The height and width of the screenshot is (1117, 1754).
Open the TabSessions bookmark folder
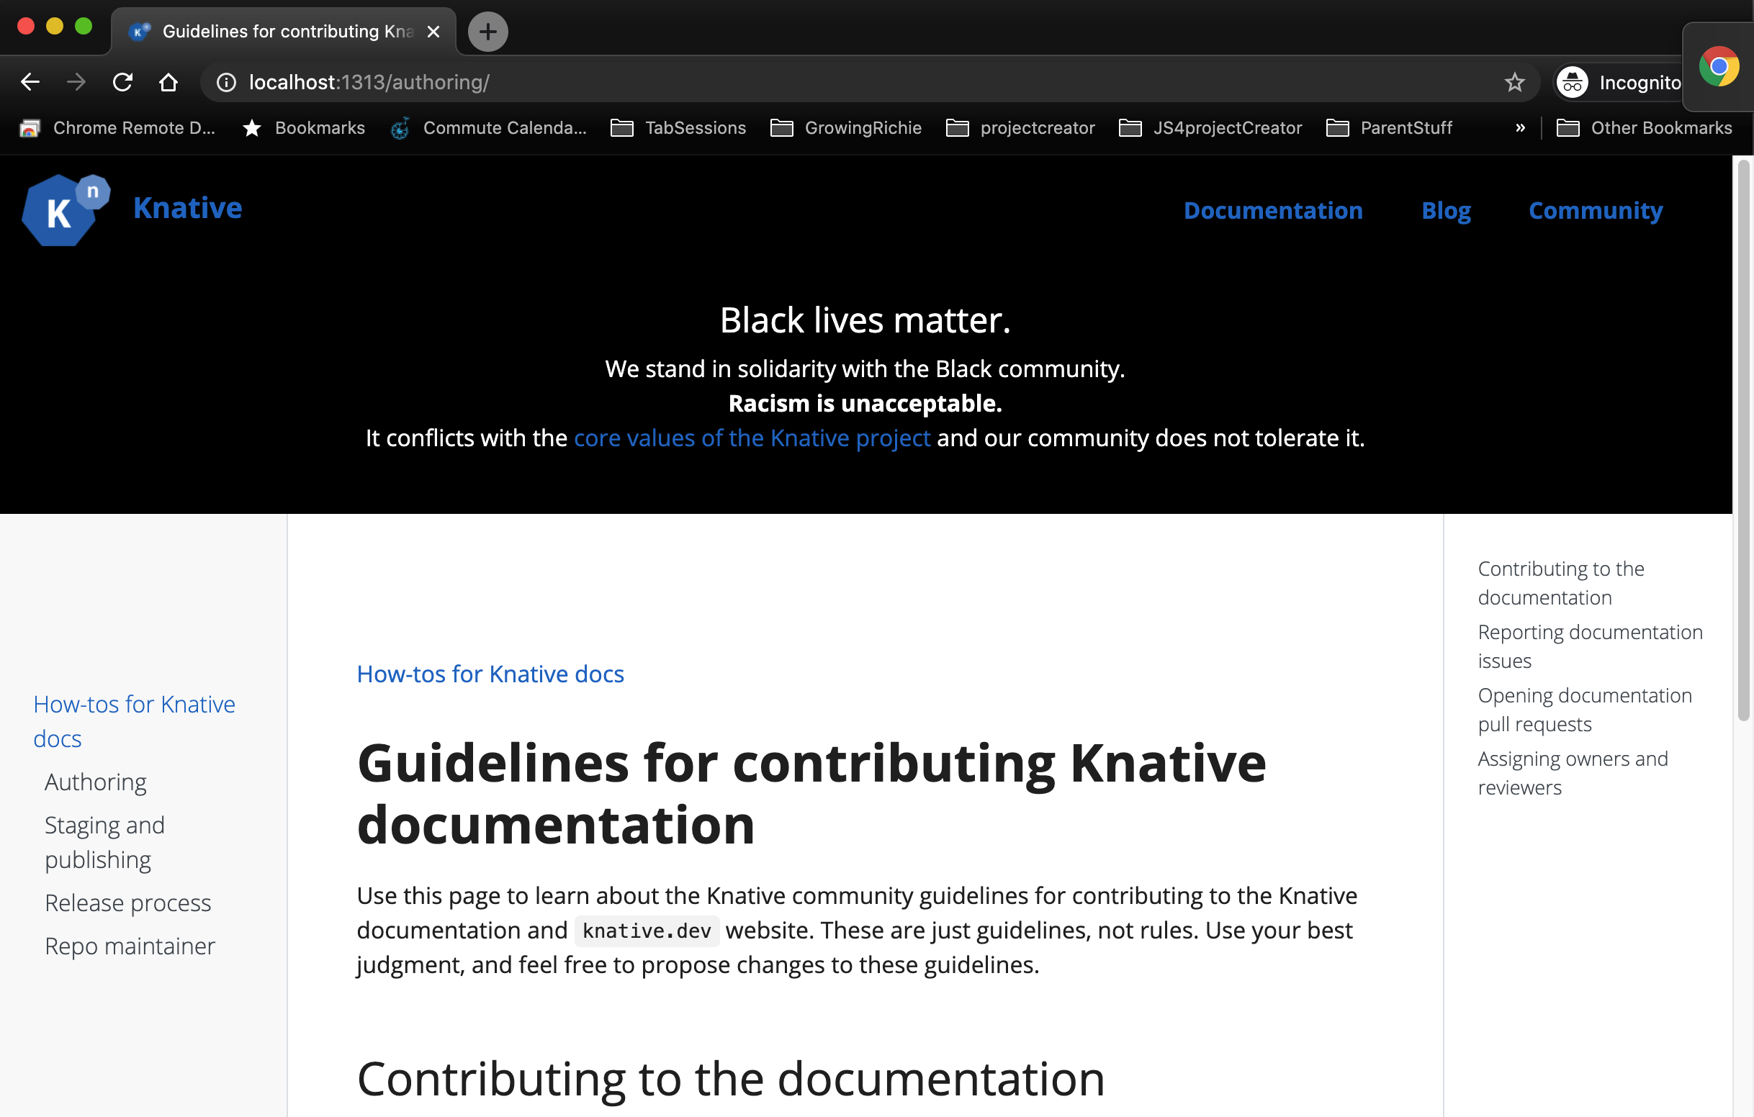(678, 128)
